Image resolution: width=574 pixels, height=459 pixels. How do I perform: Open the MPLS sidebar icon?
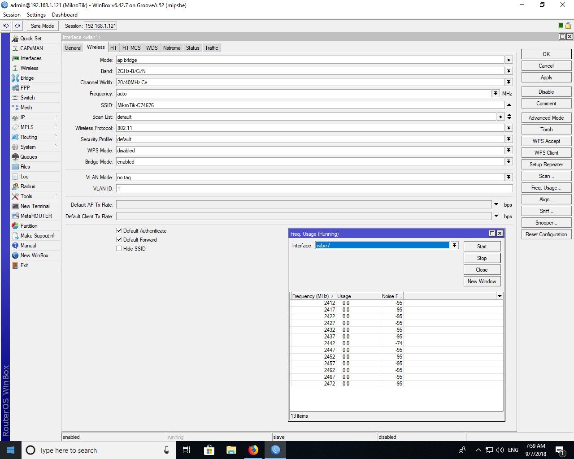click(15, 127)
